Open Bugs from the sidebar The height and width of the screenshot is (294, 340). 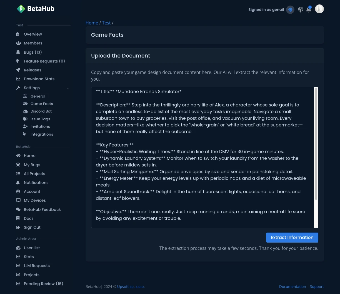point(32,52)
